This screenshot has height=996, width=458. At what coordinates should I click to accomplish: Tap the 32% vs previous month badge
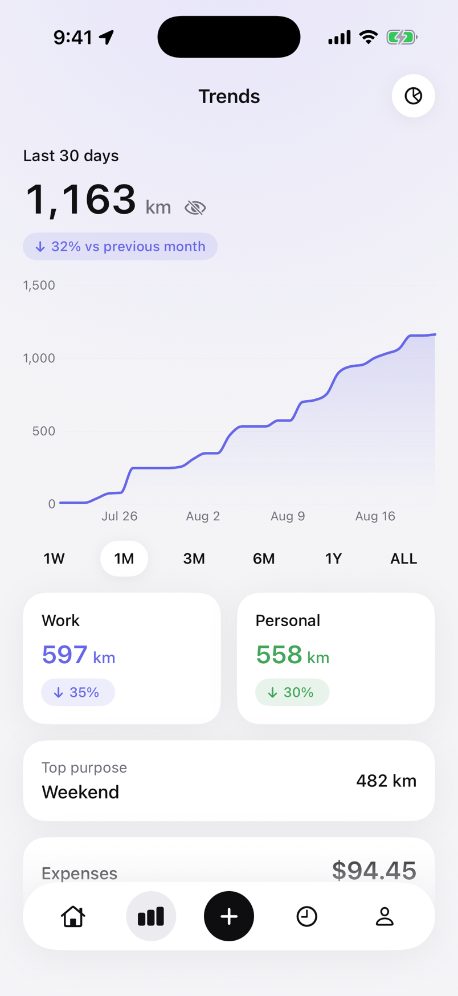click(120, 246)
